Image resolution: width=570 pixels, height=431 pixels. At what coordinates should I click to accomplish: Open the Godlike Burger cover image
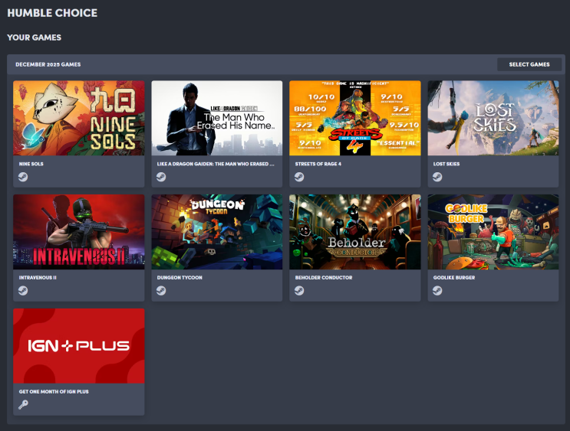point(493,232)
